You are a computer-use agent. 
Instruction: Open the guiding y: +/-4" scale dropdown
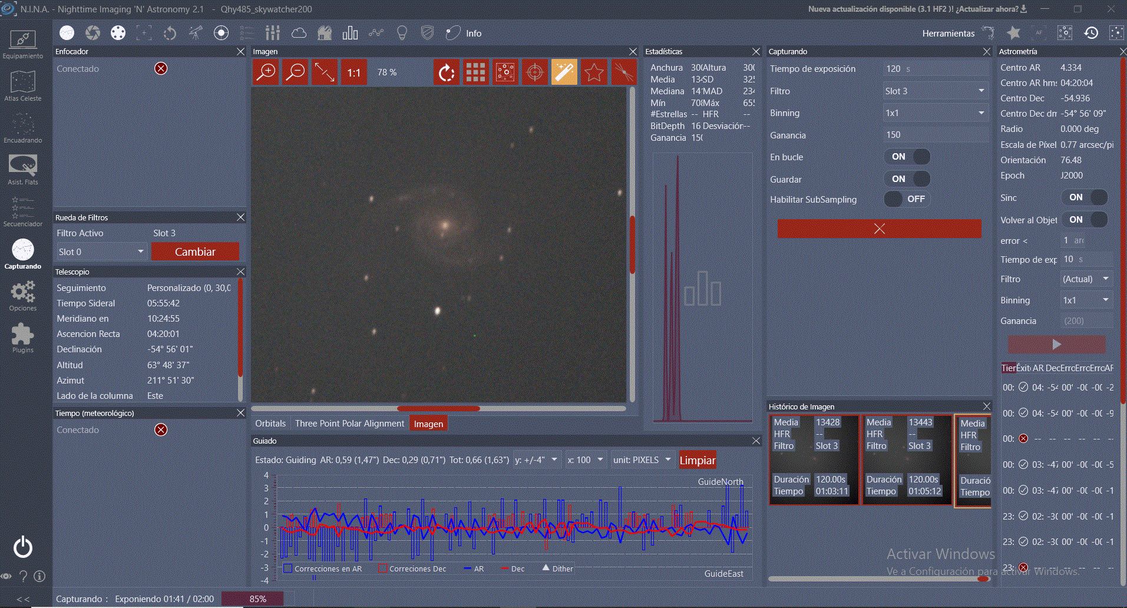(536, 460)
